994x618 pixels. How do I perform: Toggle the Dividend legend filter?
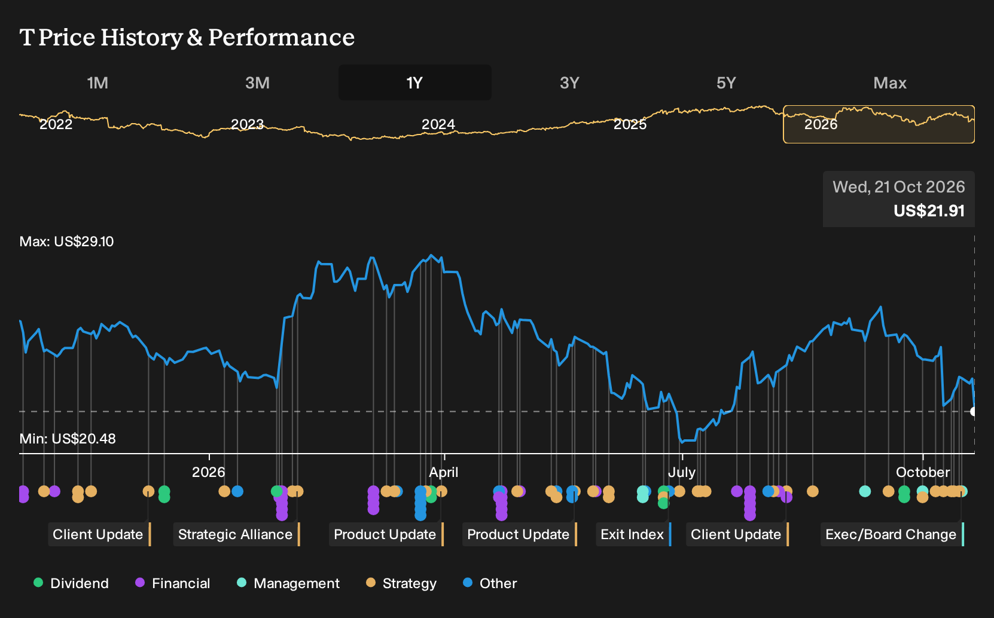tap(71, 583)
